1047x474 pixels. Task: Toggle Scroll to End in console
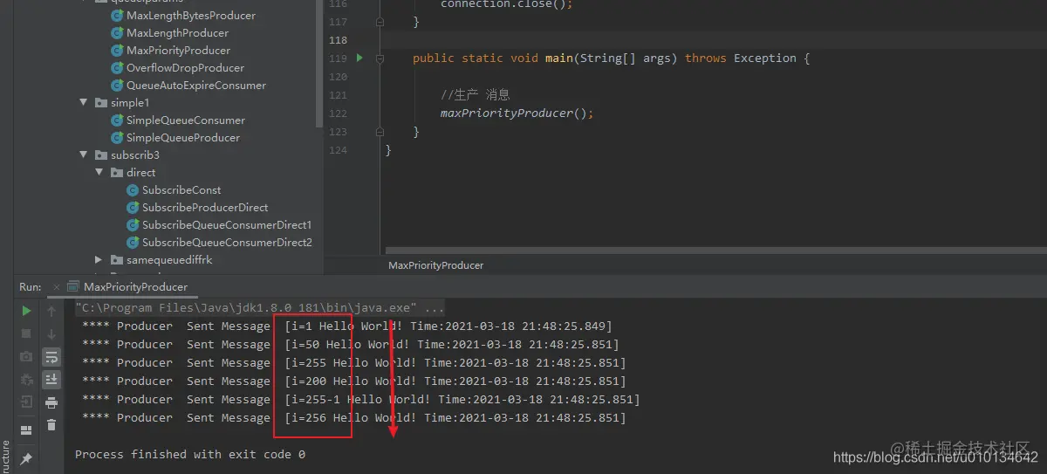pos(51,379)
